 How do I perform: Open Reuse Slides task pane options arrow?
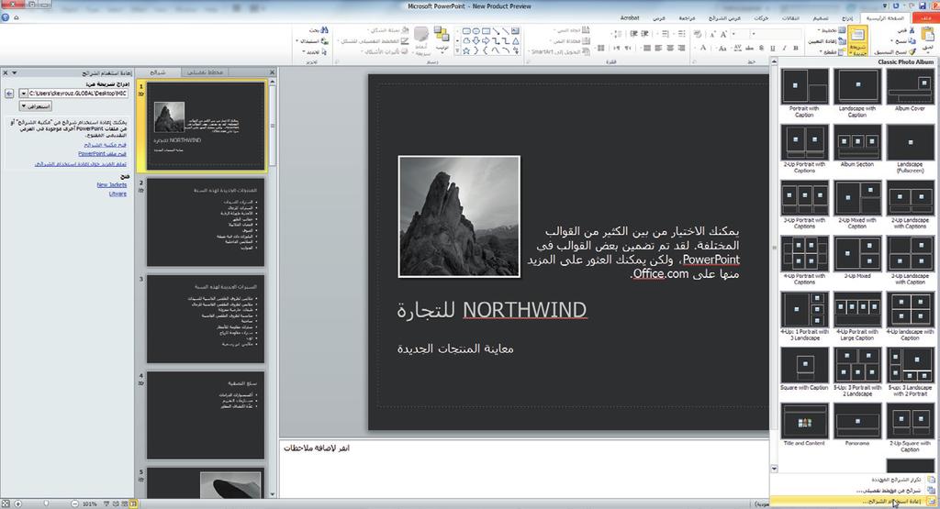coord(15,72)
